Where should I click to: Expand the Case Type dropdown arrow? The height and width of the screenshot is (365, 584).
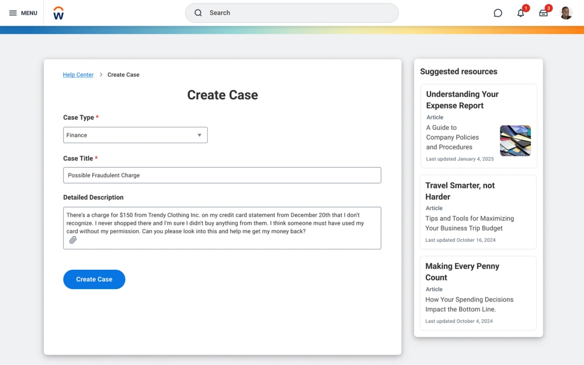click(x=199, y=135)
